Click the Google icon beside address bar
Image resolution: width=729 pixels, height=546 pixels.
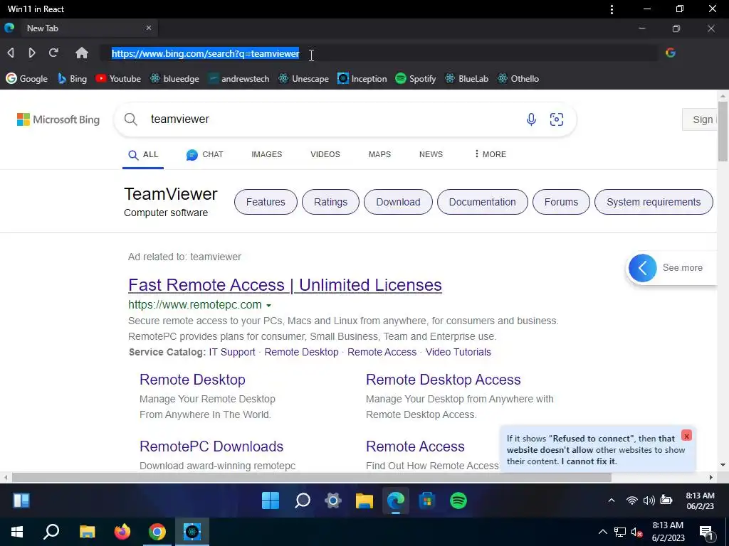pos(671,53)
